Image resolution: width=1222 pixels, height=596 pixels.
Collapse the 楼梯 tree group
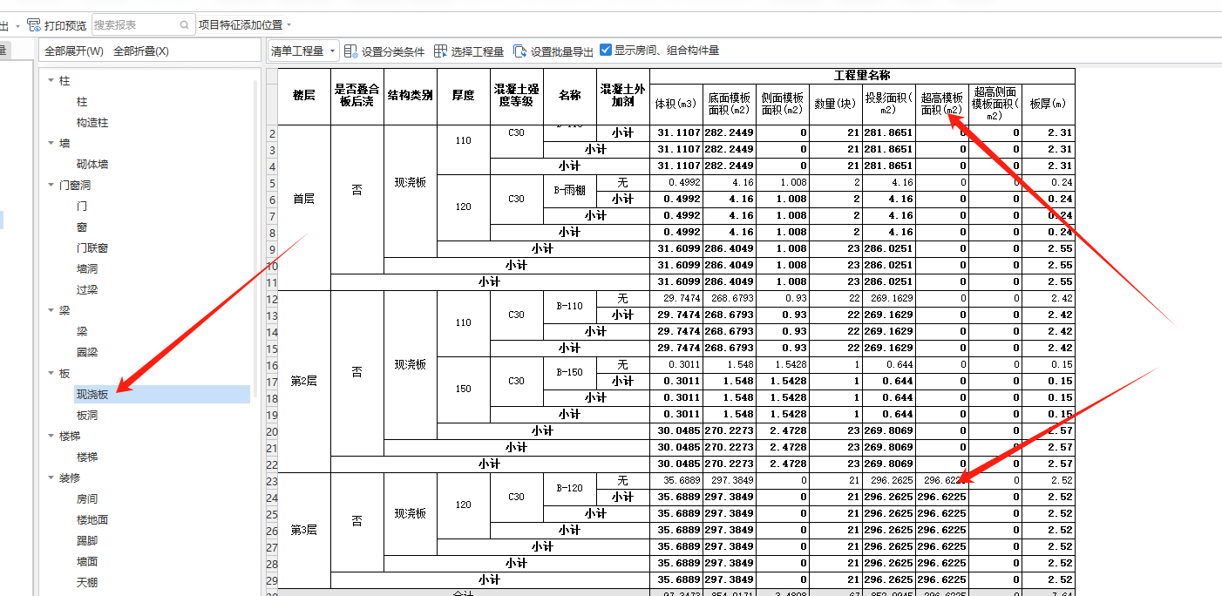51,436
